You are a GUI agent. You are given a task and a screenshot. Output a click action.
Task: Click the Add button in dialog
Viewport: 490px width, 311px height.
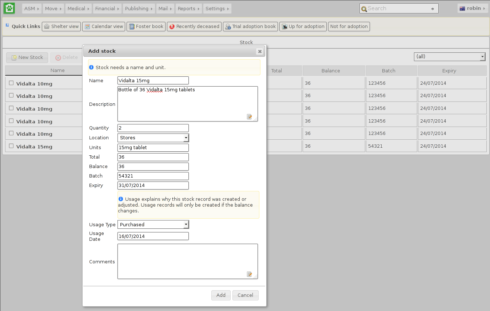[x=221, y=295]
